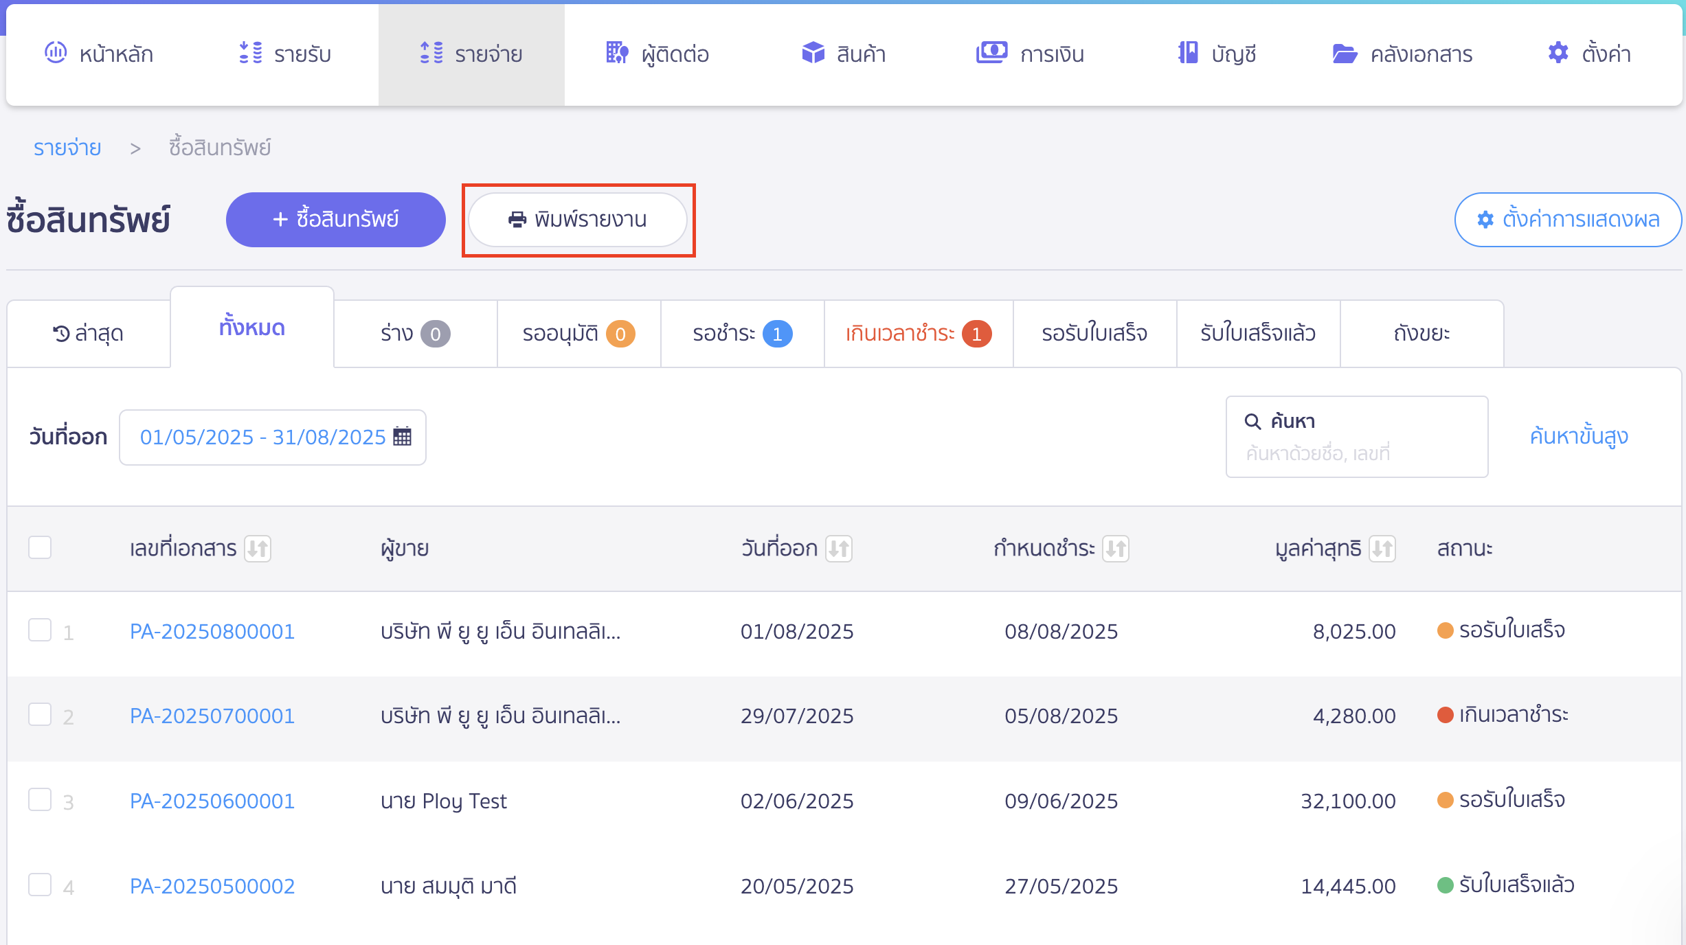Viewport: 1686px width, 945px height.
Task: Switch to the รอชำระ tab
Action: point(743,334)
